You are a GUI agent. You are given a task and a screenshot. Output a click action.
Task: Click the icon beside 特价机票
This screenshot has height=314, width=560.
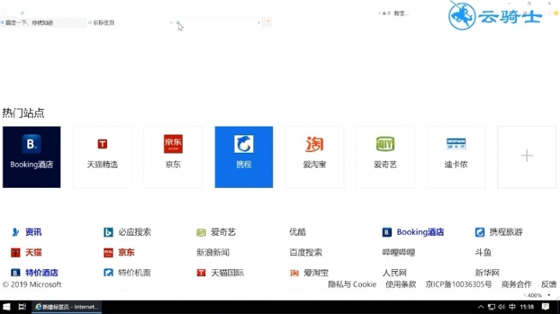coord(108,273)
